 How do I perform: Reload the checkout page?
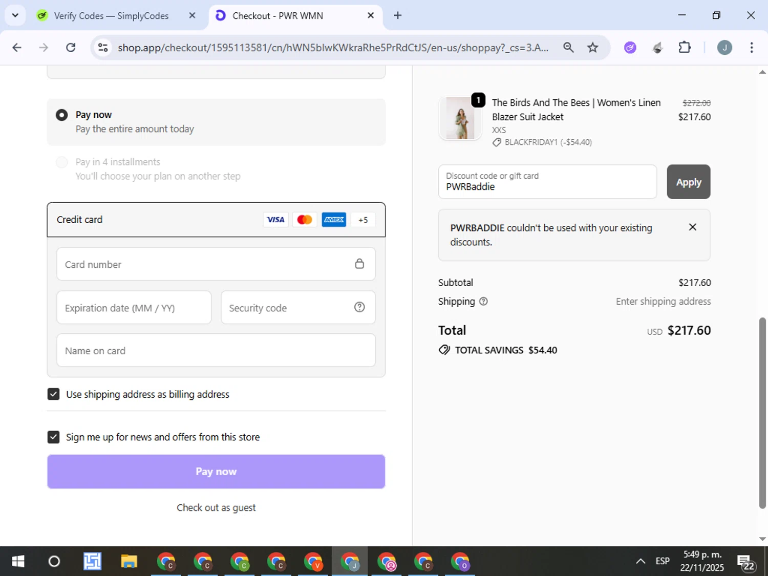(71, 48)
